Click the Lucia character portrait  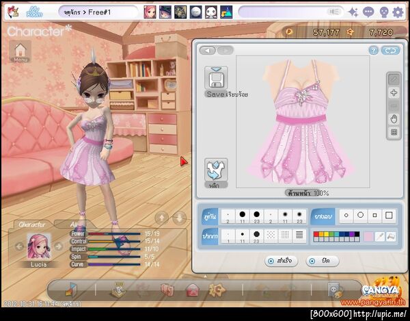click(39, 246)
